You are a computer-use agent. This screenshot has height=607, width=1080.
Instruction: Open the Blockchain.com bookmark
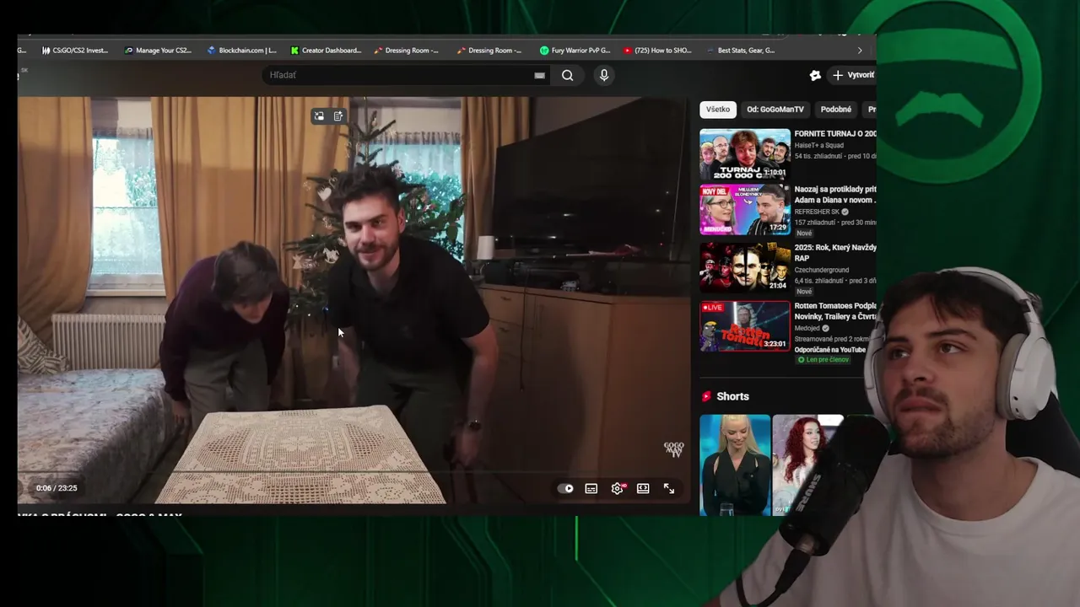[241, 51]
